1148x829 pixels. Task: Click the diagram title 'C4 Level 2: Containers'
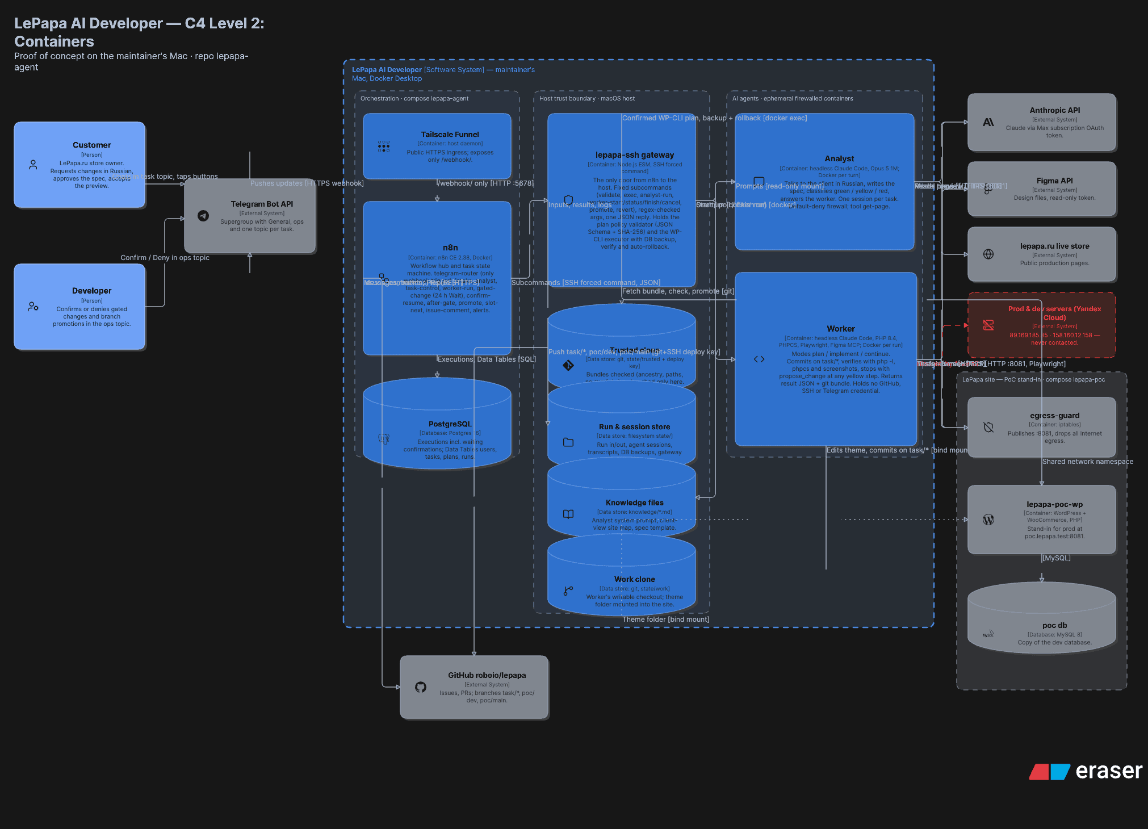pyautogui.click(x=139, y=32)
